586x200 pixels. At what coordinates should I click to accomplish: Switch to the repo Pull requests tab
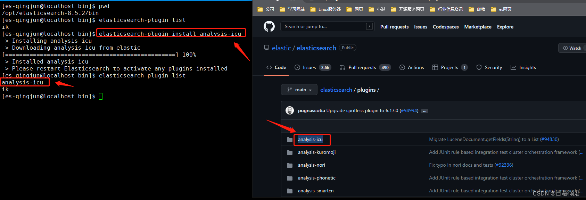coord(365,67)
